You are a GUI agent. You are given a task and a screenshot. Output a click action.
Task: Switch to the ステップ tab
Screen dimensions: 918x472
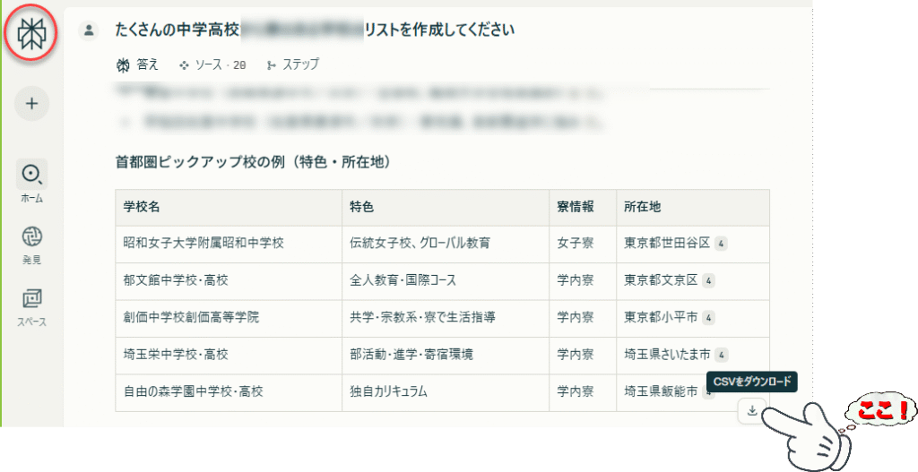pyautogui.click(x=293, y=64)
